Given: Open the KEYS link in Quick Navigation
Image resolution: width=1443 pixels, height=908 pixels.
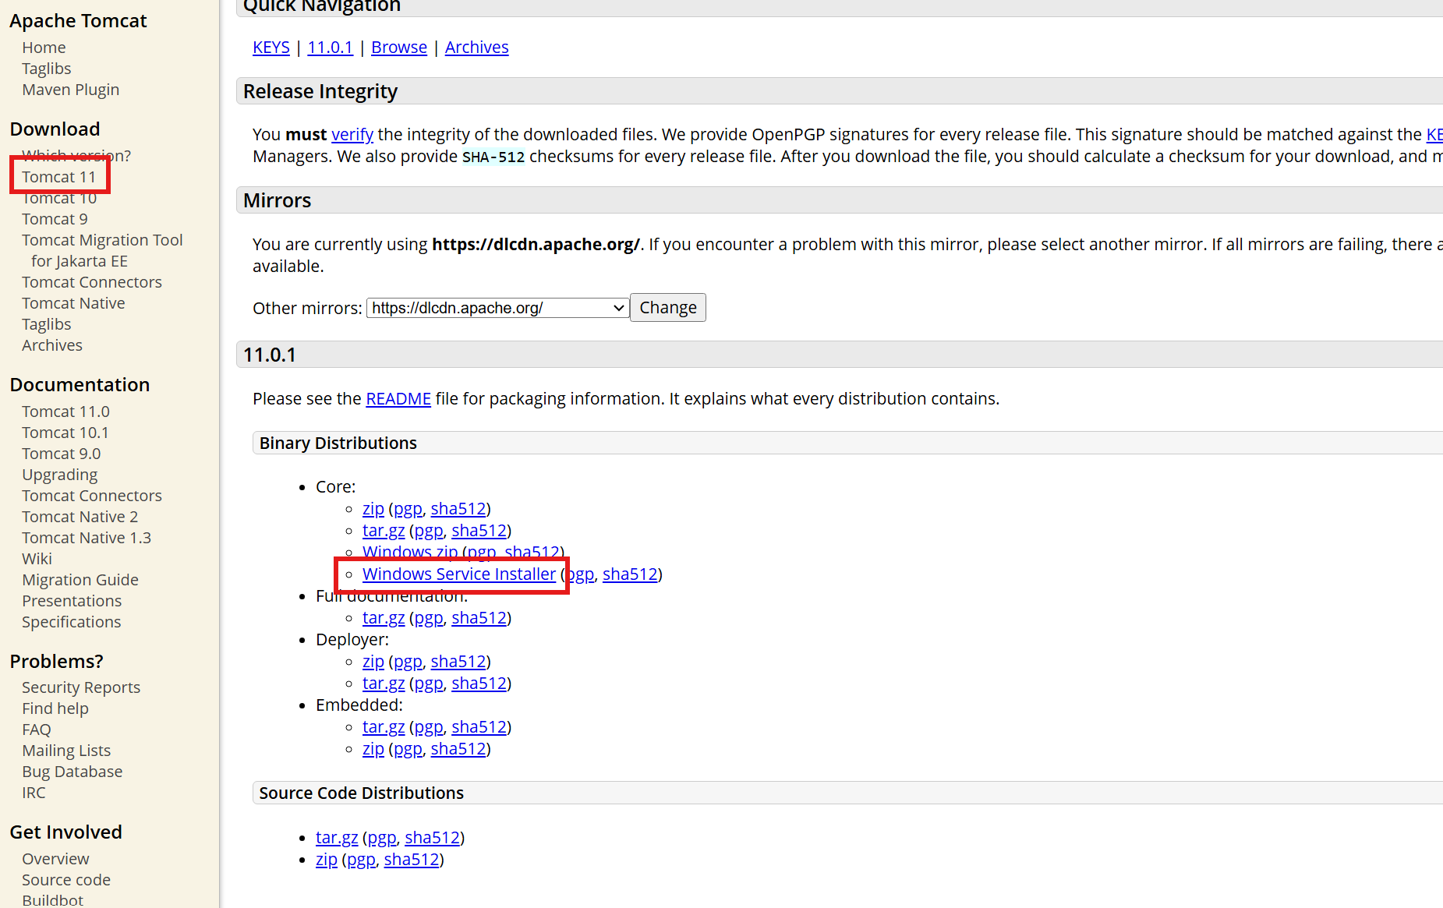Looking at the screenshot, I should [271, 48].
